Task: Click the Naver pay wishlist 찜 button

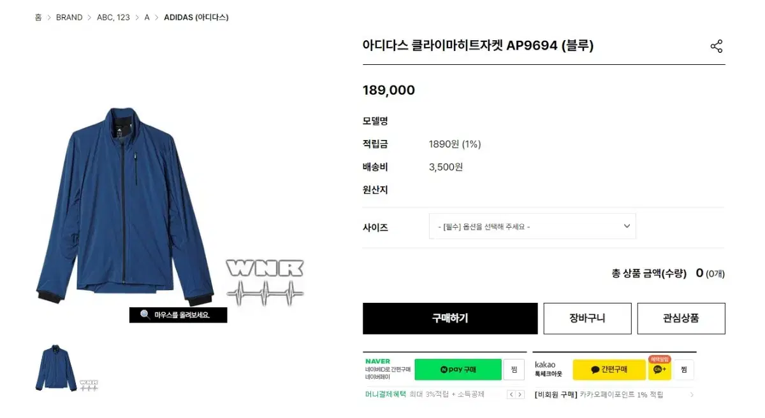Action: click(x=514, y=370)
